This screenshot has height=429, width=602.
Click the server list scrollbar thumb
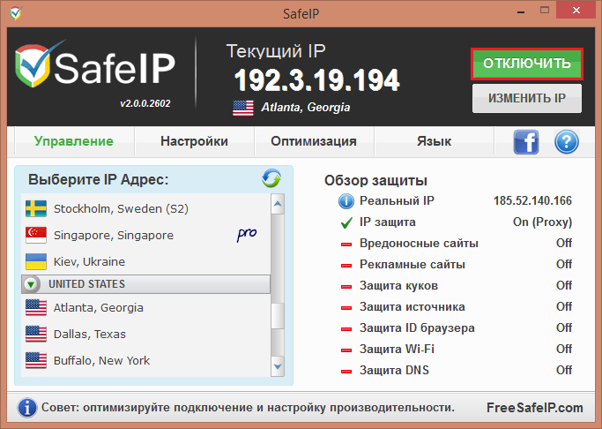point(278,316)
